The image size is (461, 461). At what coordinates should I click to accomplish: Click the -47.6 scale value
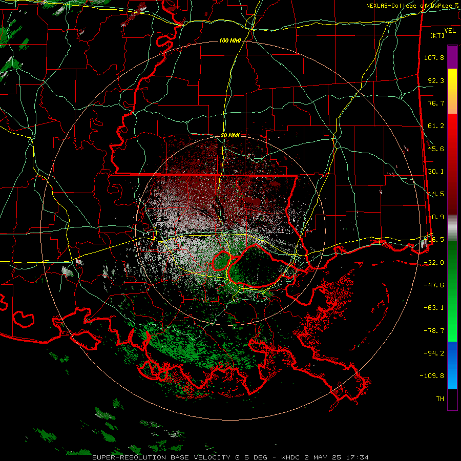(x=434, y=285)
